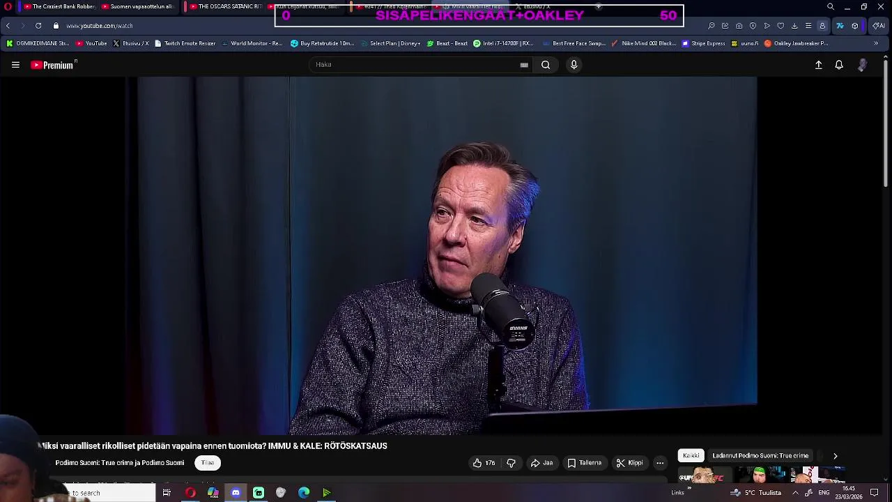Create a clip with the Klippi button
Image resolution: width=892 pixels, height=502 pixels.
(630, 463)
